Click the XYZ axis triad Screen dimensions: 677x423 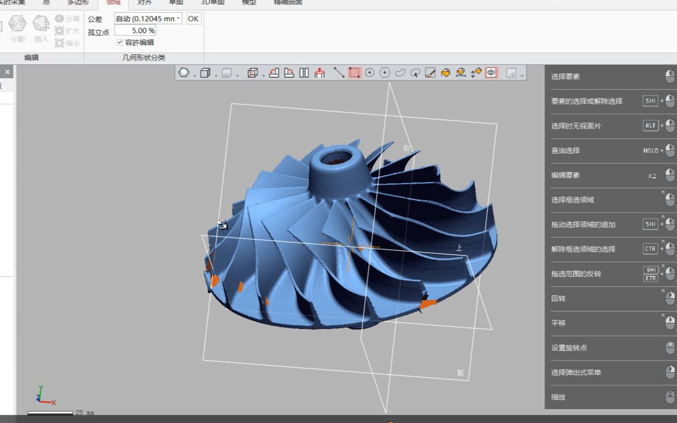[x=45, y=395]
